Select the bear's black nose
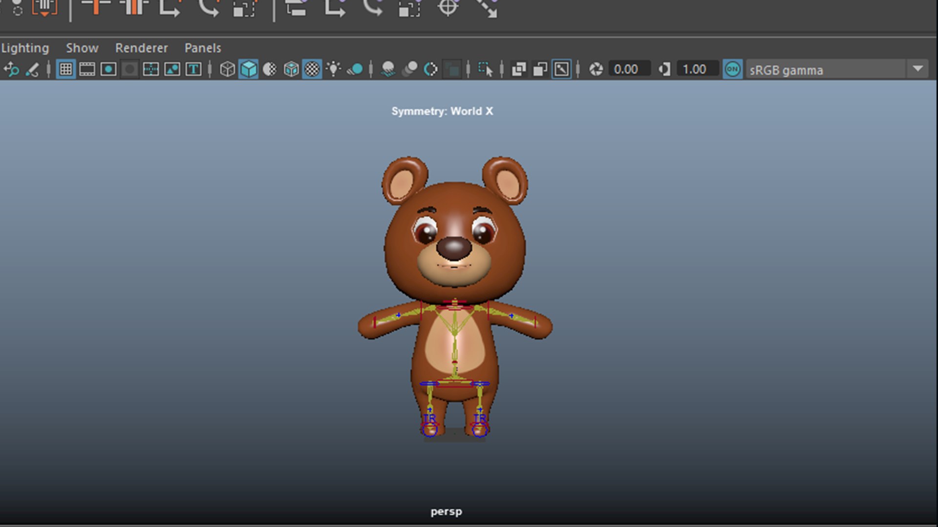The width and height of the screenshot is (938, 527). [454, 248]
